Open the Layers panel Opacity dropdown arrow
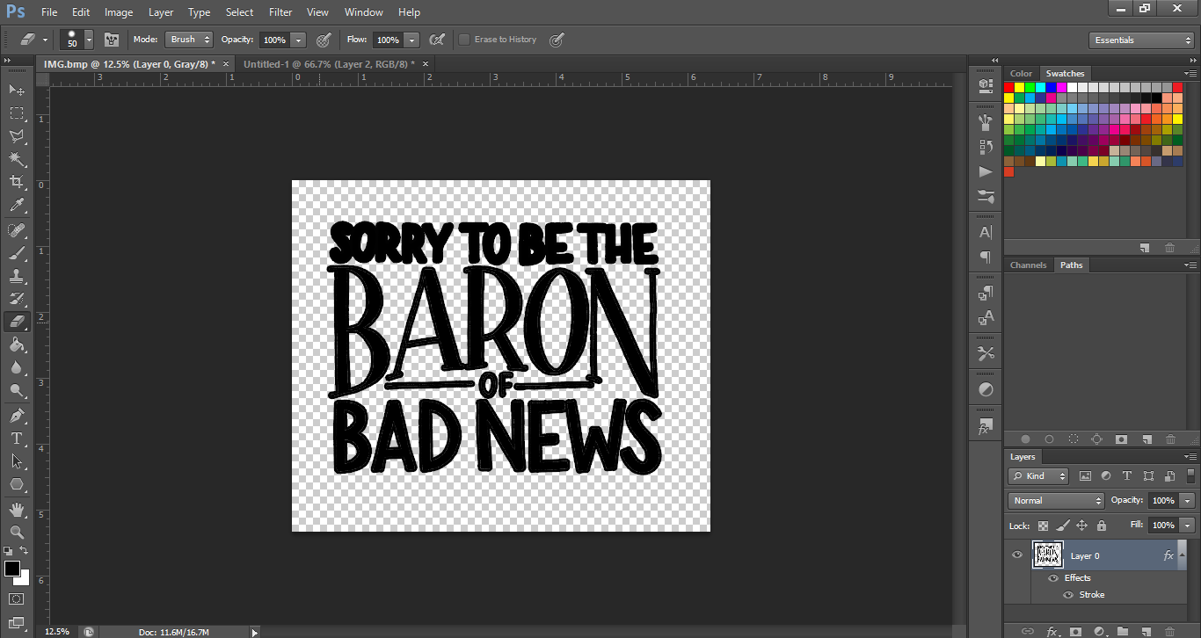This screenshot has height=638, width=1201. [1189, 501]
